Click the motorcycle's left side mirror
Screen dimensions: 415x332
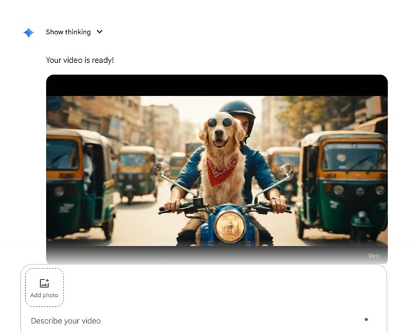coord(162,170)
